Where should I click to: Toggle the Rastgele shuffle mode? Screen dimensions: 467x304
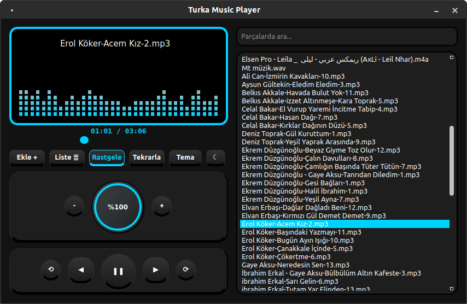tap(107, 157)
